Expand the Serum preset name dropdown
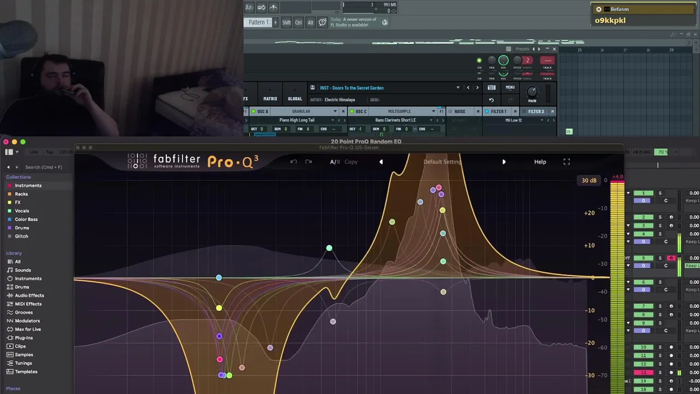 click(458, 88)
